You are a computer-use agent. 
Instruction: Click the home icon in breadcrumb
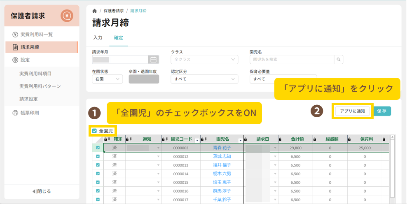pyautogui.click(x=95, y=11)
